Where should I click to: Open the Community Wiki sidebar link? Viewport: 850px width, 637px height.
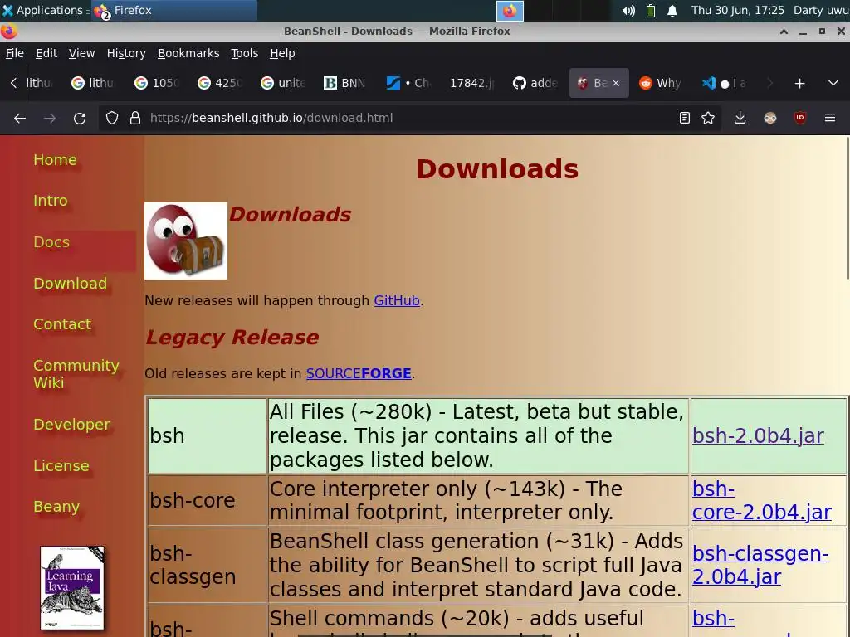[x=76, y=374]
